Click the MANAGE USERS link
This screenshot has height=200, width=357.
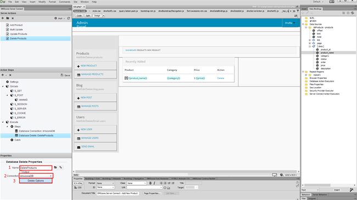pos(90,138)
